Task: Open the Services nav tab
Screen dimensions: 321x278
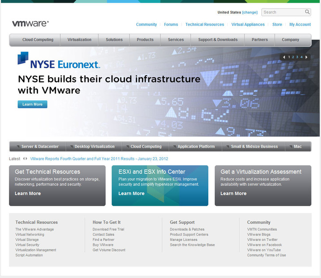Action: pyautogui.click(x=175, y=40)
